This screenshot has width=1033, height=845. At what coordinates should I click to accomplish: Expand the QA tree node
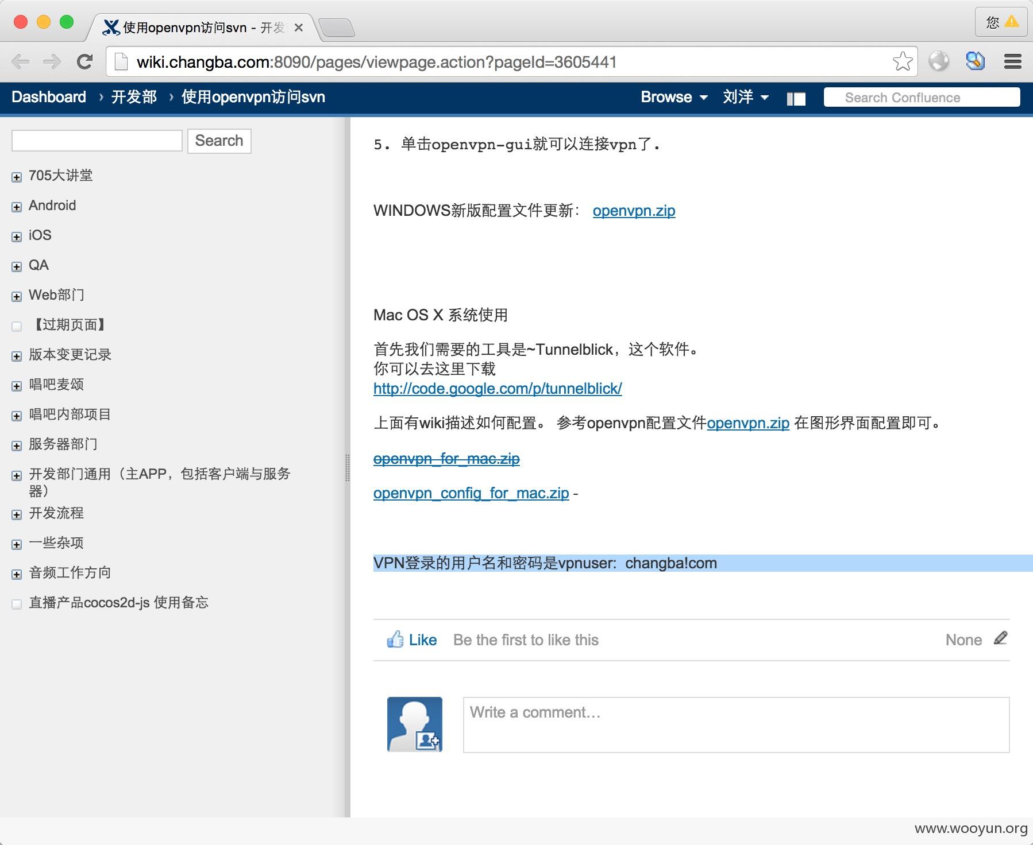pos(17,266)
